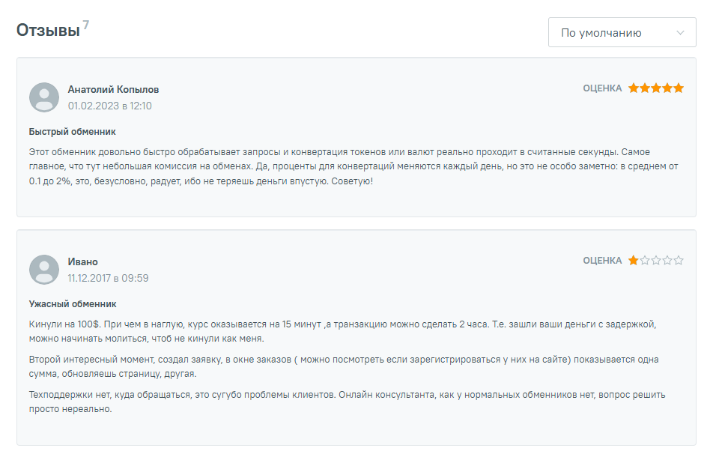Click first star in Анатолий Копылов's rating

click(x=634, y=88)
